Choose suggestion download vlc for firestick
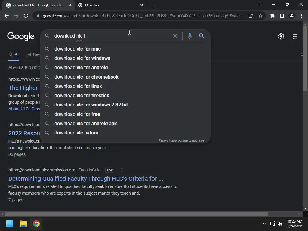 [125, 96]
